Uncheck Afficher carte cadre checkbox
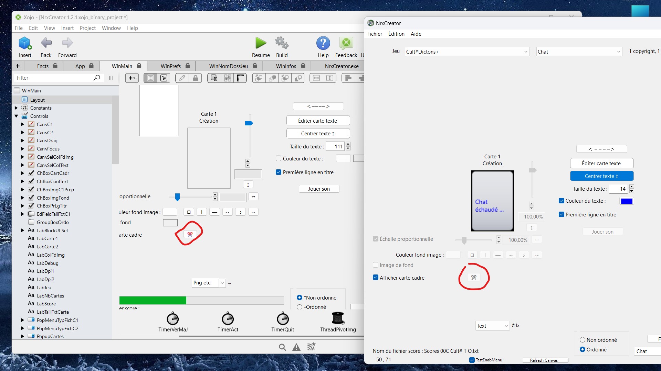This screenshot has height=371, width=661. tap(376, 278)
